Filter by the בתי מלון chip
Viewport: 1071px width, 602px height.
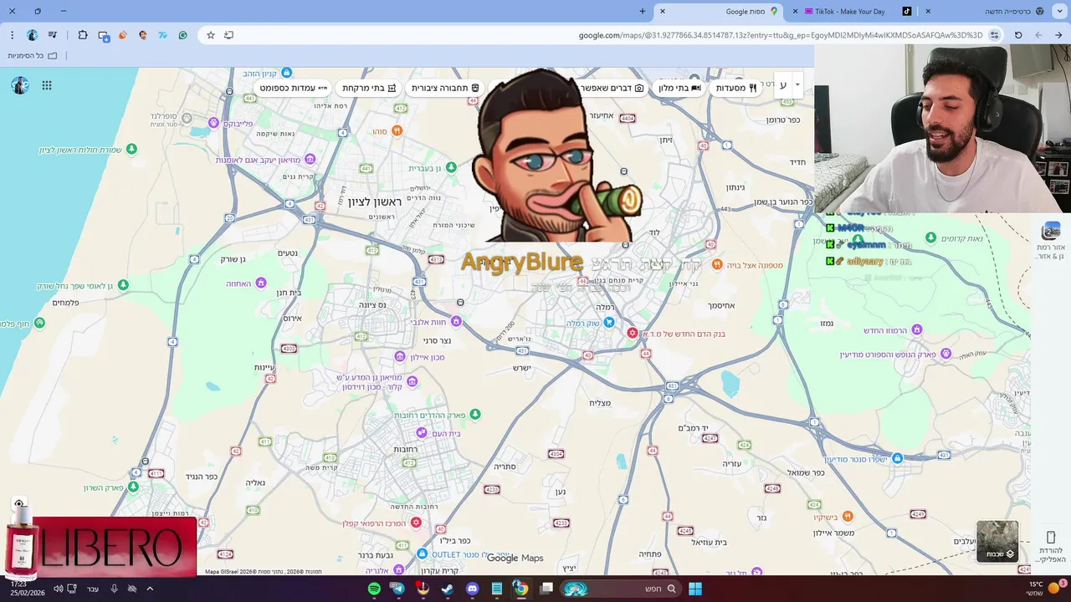[x=679, y=88]
